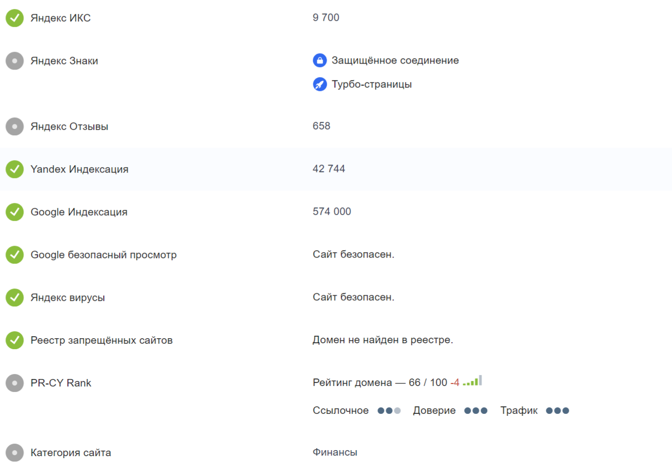Click the Google безопасный просмотр label
The width and height of the screenshot is (672, 470).
104,255
